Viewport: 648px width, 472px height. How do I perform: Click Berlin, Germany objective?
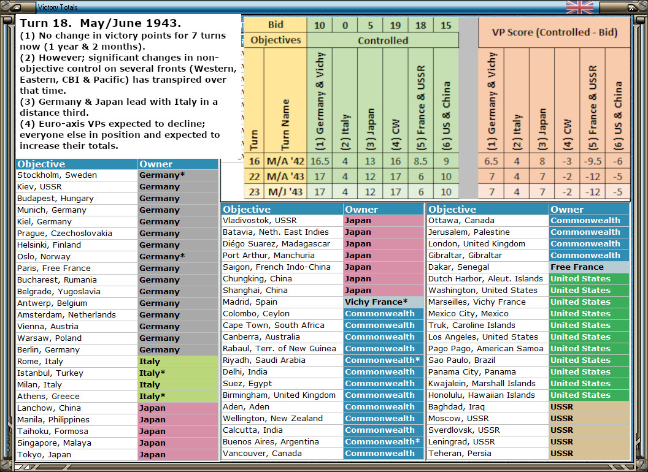[77, 349]
